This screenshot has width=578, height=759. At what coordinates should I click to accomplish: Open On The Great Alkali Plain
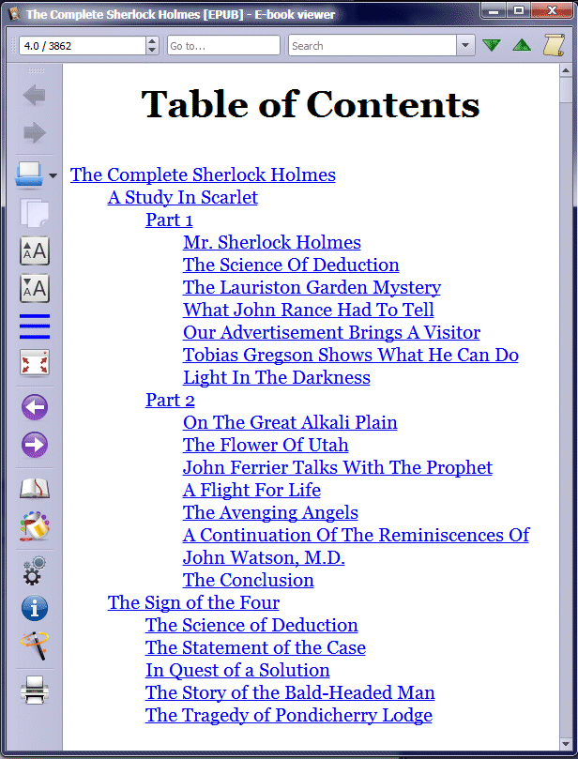coord(290,422)
